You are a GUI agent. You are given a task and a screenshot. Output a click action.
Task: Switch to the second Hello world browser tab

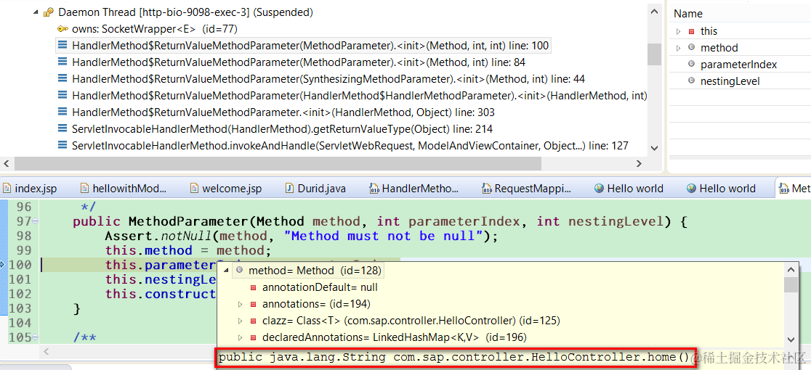[721, 189]
